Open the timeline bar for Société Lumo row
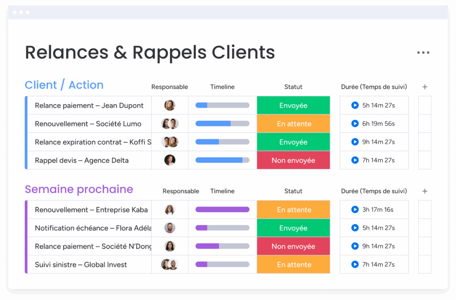 tap(222, 124)
